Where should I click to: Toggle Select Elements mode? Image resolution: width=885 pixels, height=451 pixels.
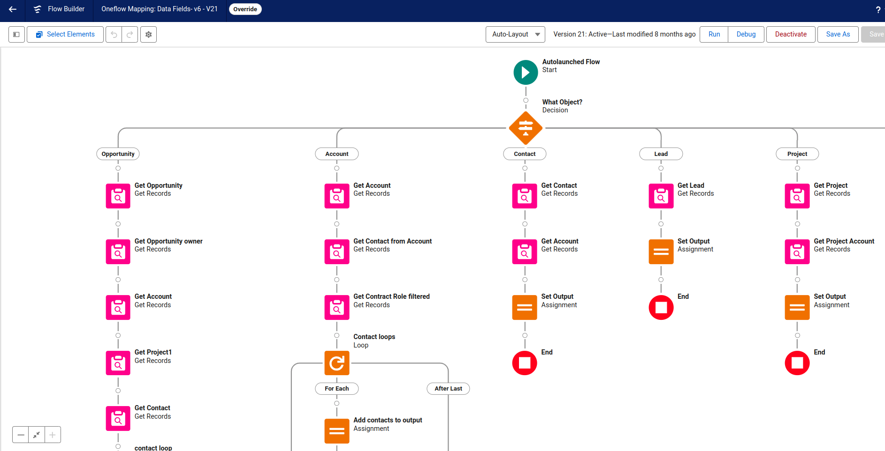click(x=65, y=35)
